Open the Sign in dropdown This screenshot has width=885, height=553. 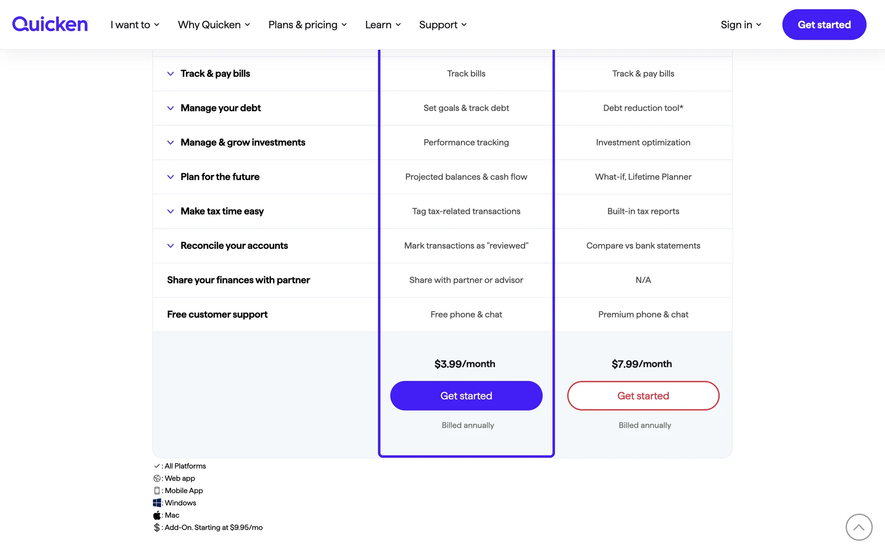[x=741, y=25]
